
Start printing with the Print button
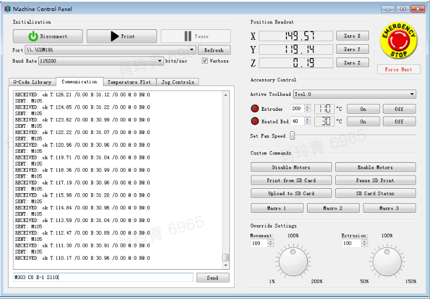tap(121, 37)
